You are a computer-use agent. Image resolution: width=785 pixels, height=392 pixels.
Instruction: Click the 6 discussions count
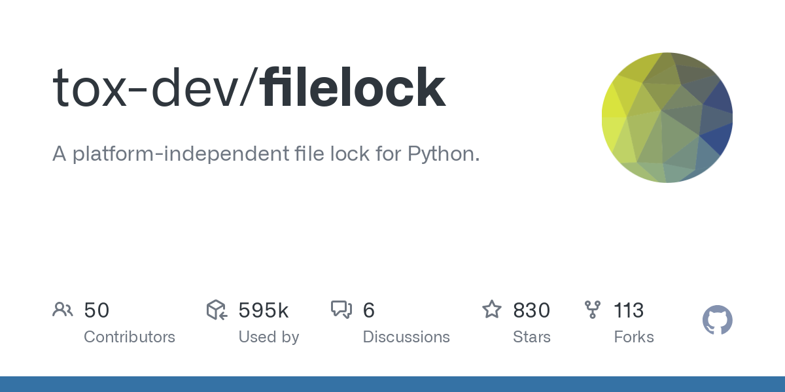tap(369, 310)
